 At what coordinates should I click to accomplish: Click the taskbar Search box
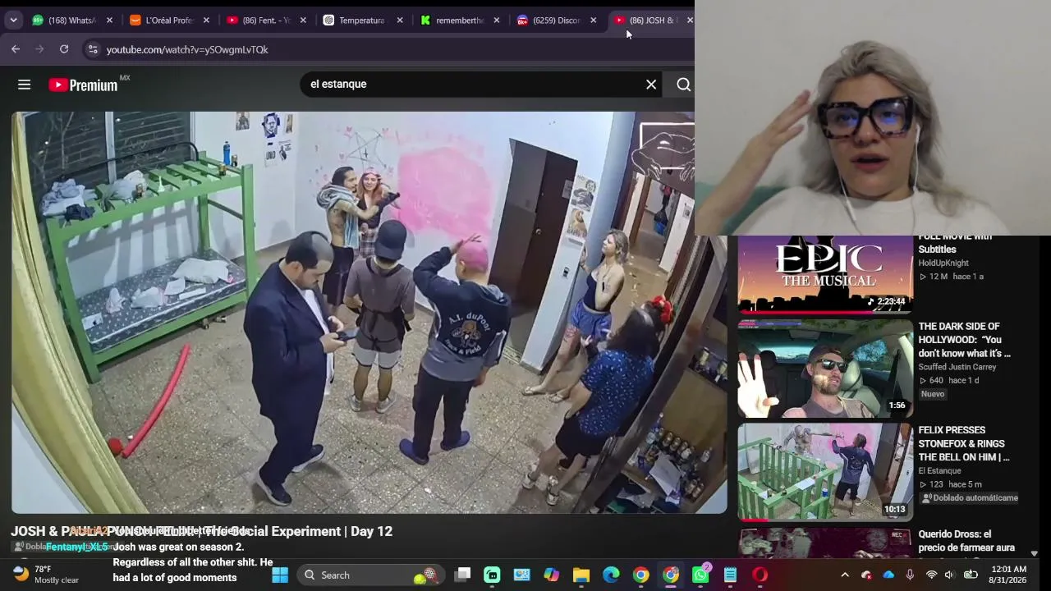[369, 575]
